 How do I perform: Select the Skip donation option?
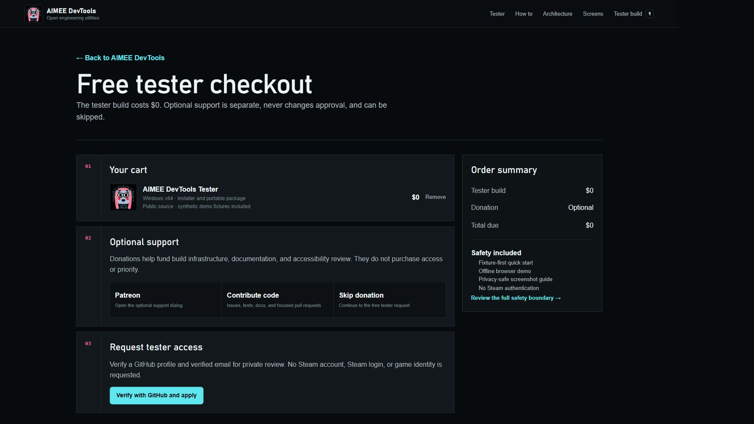pos(389,300)
